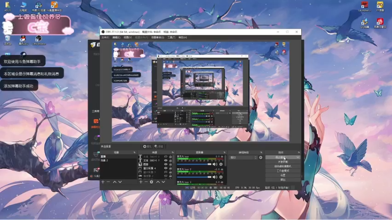Image resolution: width=392 pixels, height=220 pixels.
Task: Open the 腾讯QQ desktop shortcut
Action: (23, 40)
